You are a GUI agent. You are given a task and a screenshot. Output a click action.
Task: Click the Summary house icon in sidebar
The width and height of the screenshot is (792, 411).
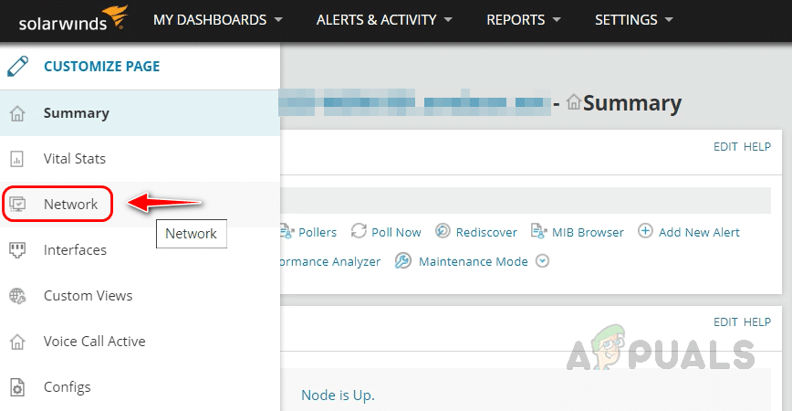pyautogui.click(x=17, y=113)
